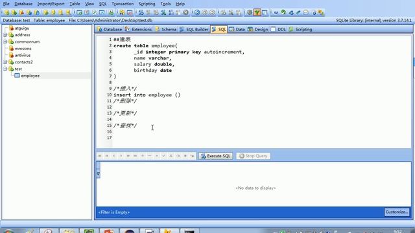The height and width of the screenshot is (233, 415).
Task: Switch to the Data tab
Action: click(237, 29)
